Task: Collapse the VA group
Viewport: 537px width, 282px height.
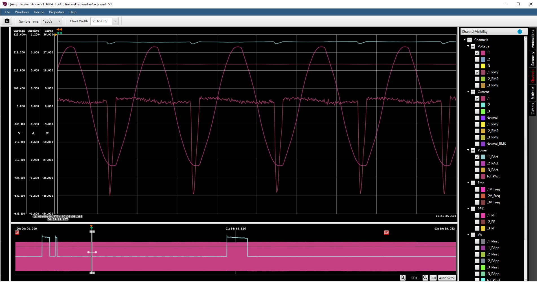Action: point(468,235)
